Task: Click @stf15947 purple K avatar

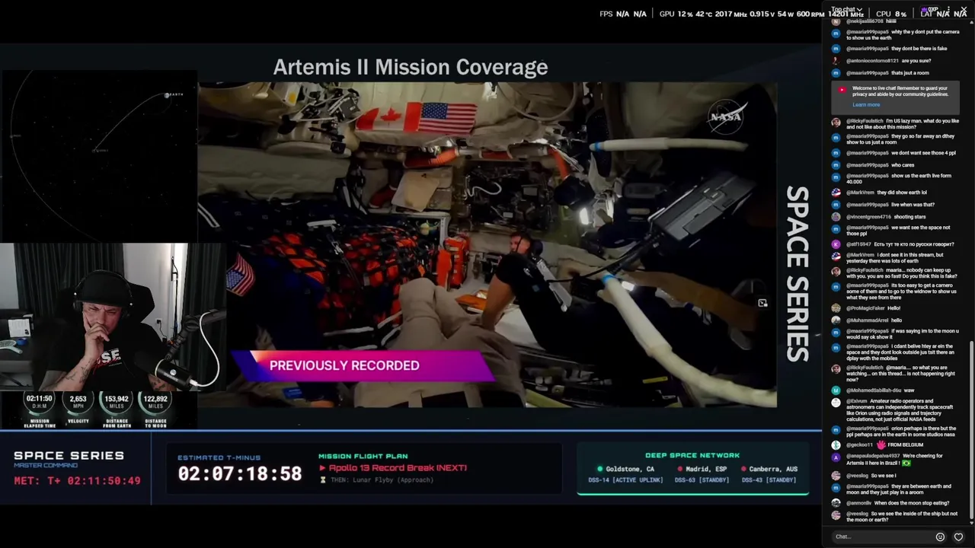Action: 836,244
